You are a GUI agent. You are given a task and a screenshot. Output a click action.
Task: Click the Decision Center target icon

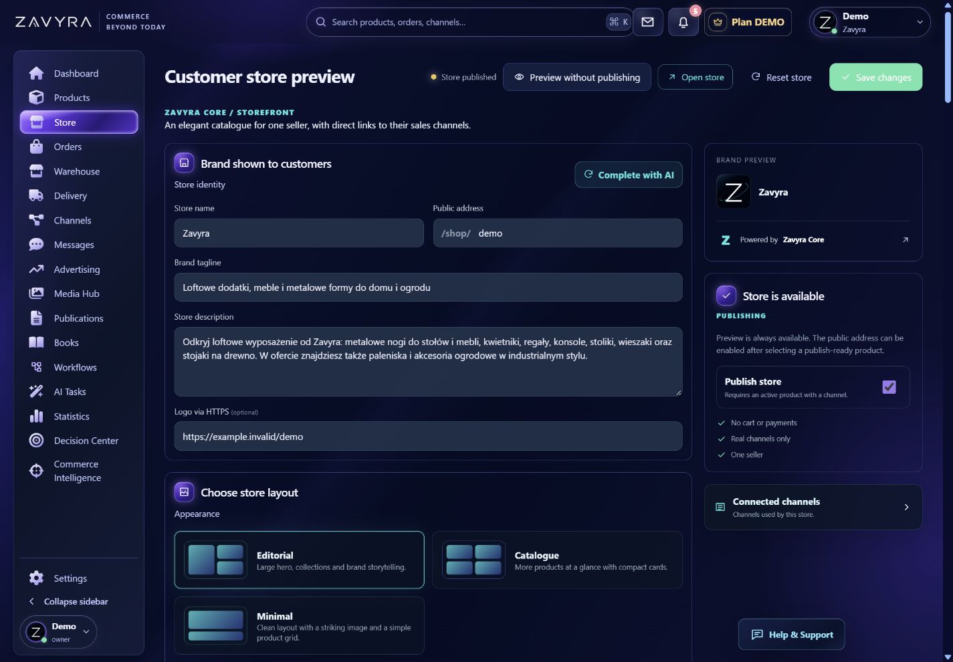pos(36,441)
